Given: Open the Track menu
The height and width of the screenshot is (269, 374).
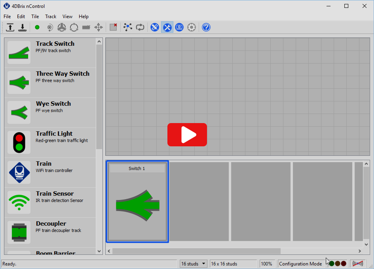Looking at the screenshot, I should 51,17.
